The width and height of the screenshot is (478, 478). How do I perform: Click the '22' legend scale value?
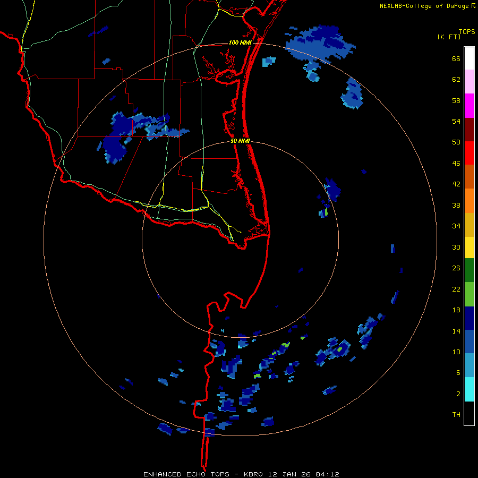(x=456, y=289)
